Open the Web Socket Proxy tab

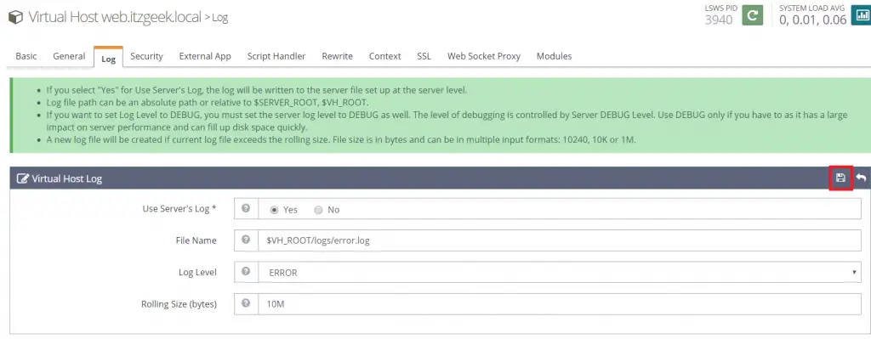point(484,56)
